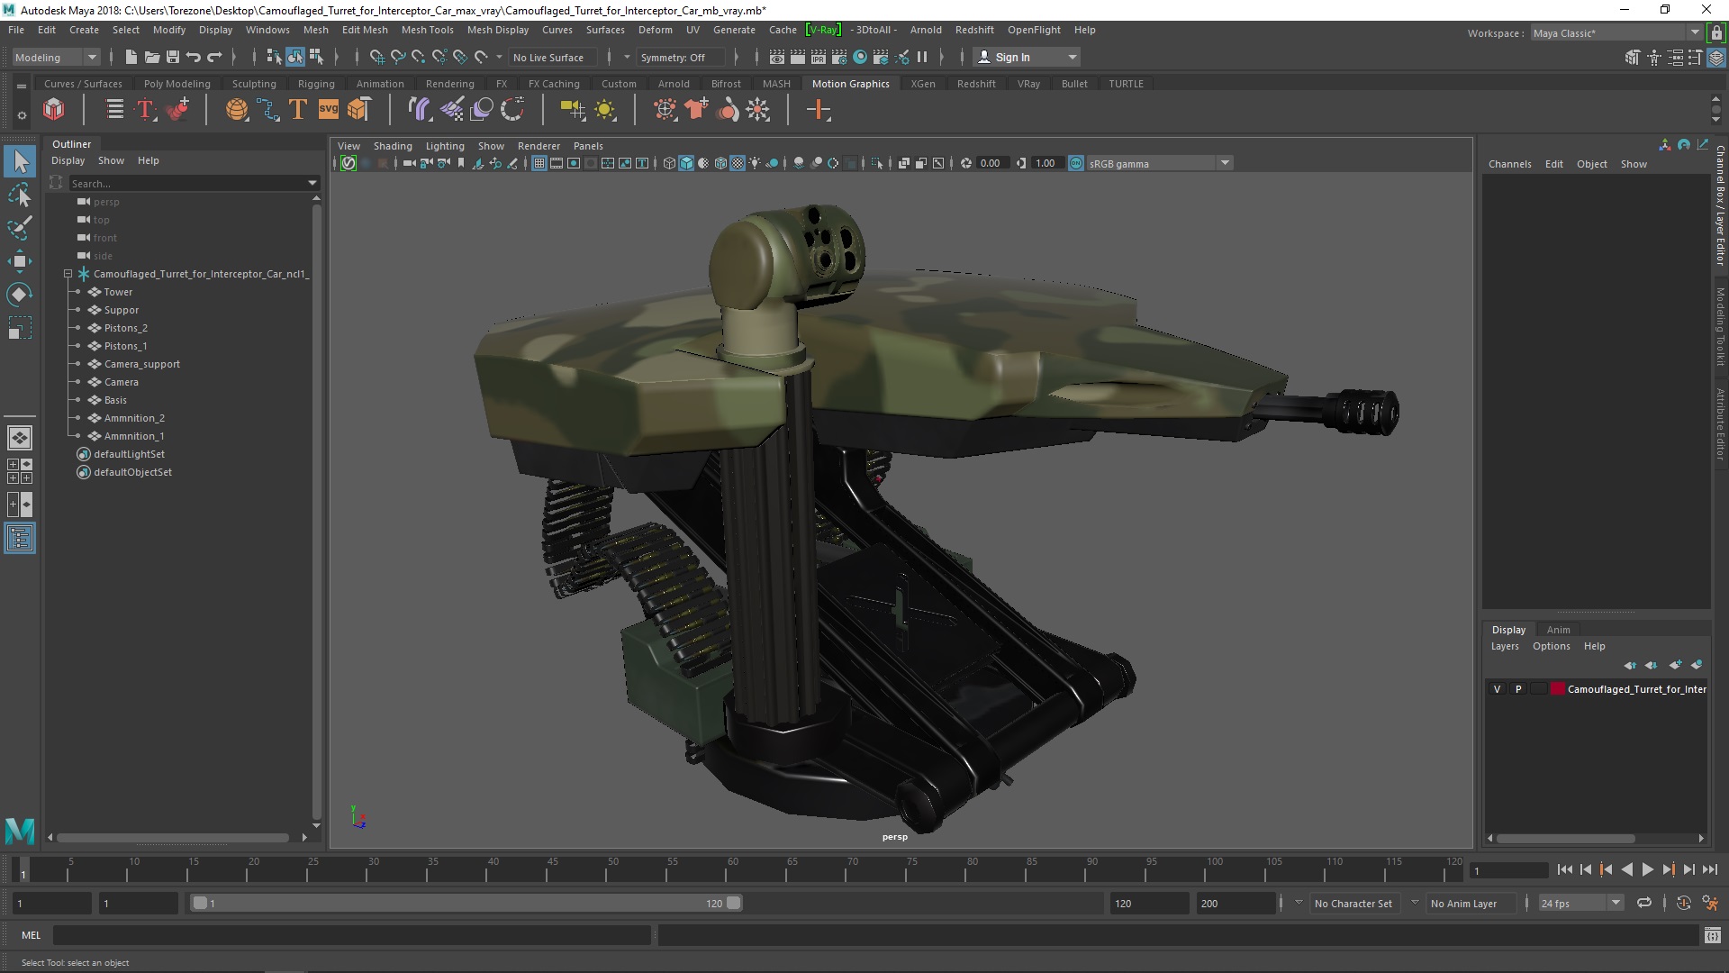The width and height of the screenshot is (1729, 973).
Task: Select the Lasso selection tool
Action: [20, 195]
